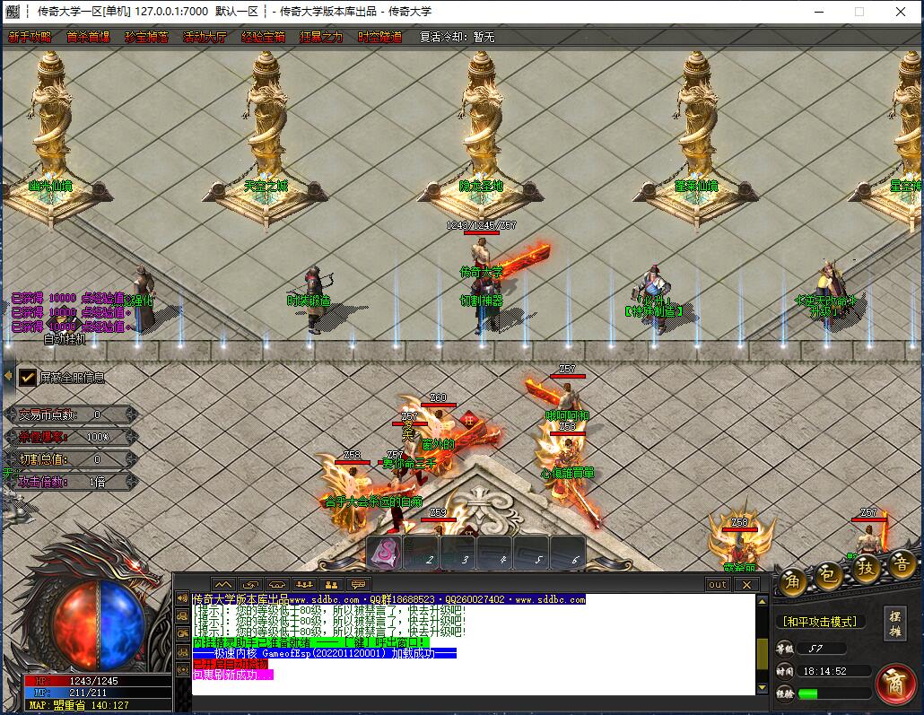Open the 技 skills round button
Image resolution: width=924 pixels, height=715 pixels.
[x=866, y=568]
